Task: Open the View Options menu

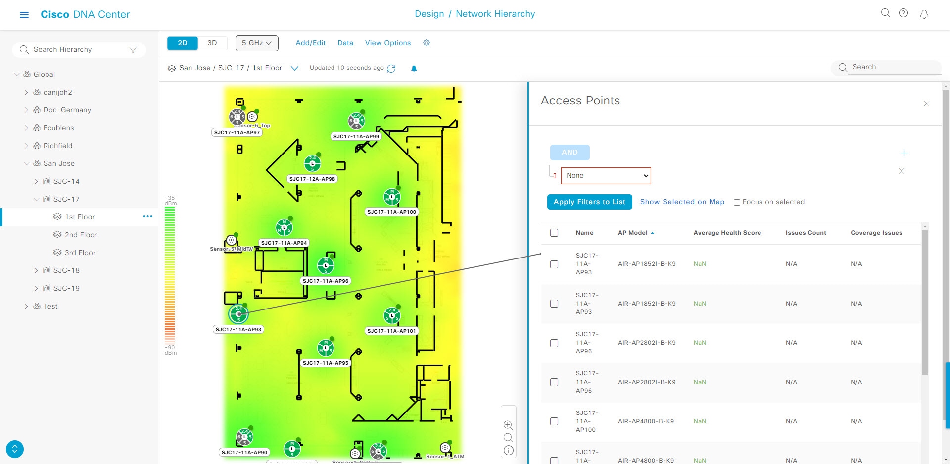Action: (x=388, y=43)
